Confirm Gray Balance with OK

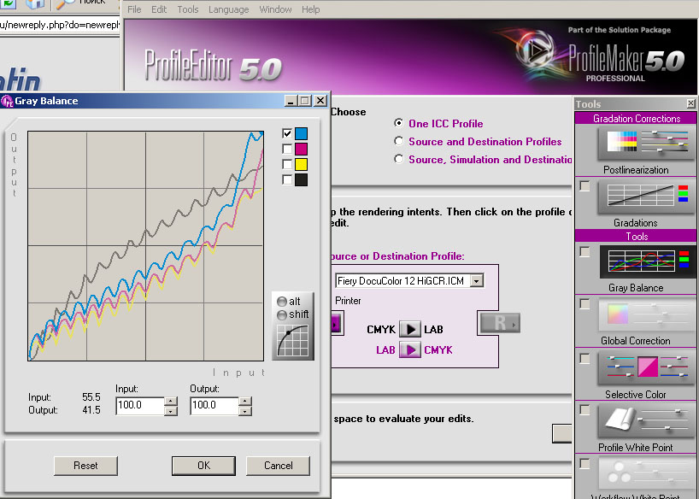[203, 466]
